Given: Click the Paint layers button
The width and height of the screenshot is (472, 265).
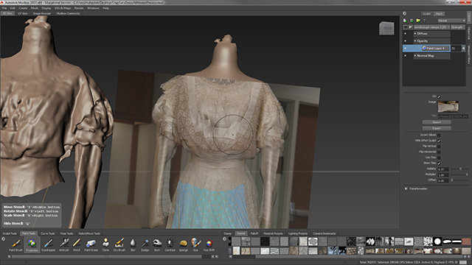Looking at the screenshot, I should point(439,14).
